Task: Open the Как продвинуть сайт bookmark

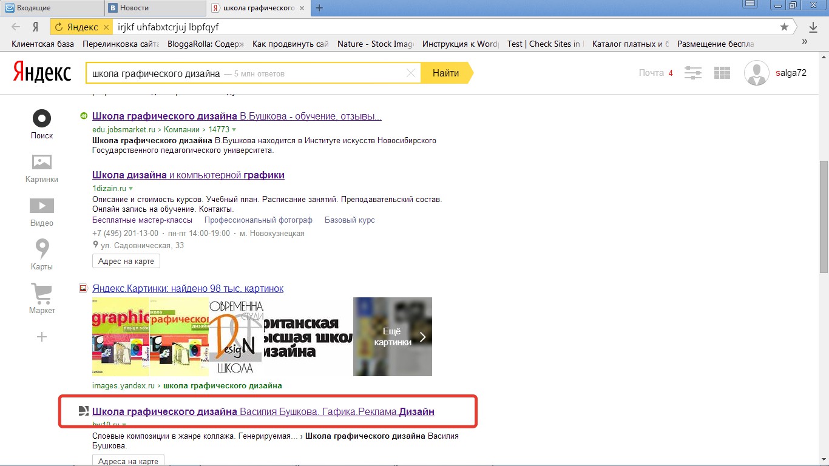Action: pyautogui.click(x=290, y=44)
